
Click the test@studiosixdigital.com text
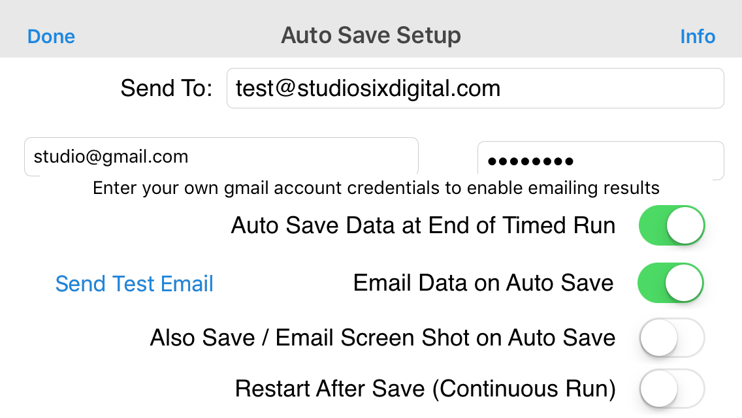pyautogui.click(x=368, y=89)
